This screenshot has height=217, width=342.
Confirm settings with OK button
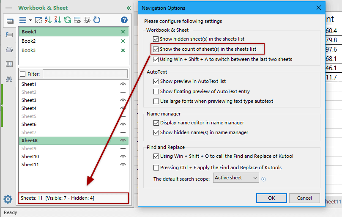271,198
